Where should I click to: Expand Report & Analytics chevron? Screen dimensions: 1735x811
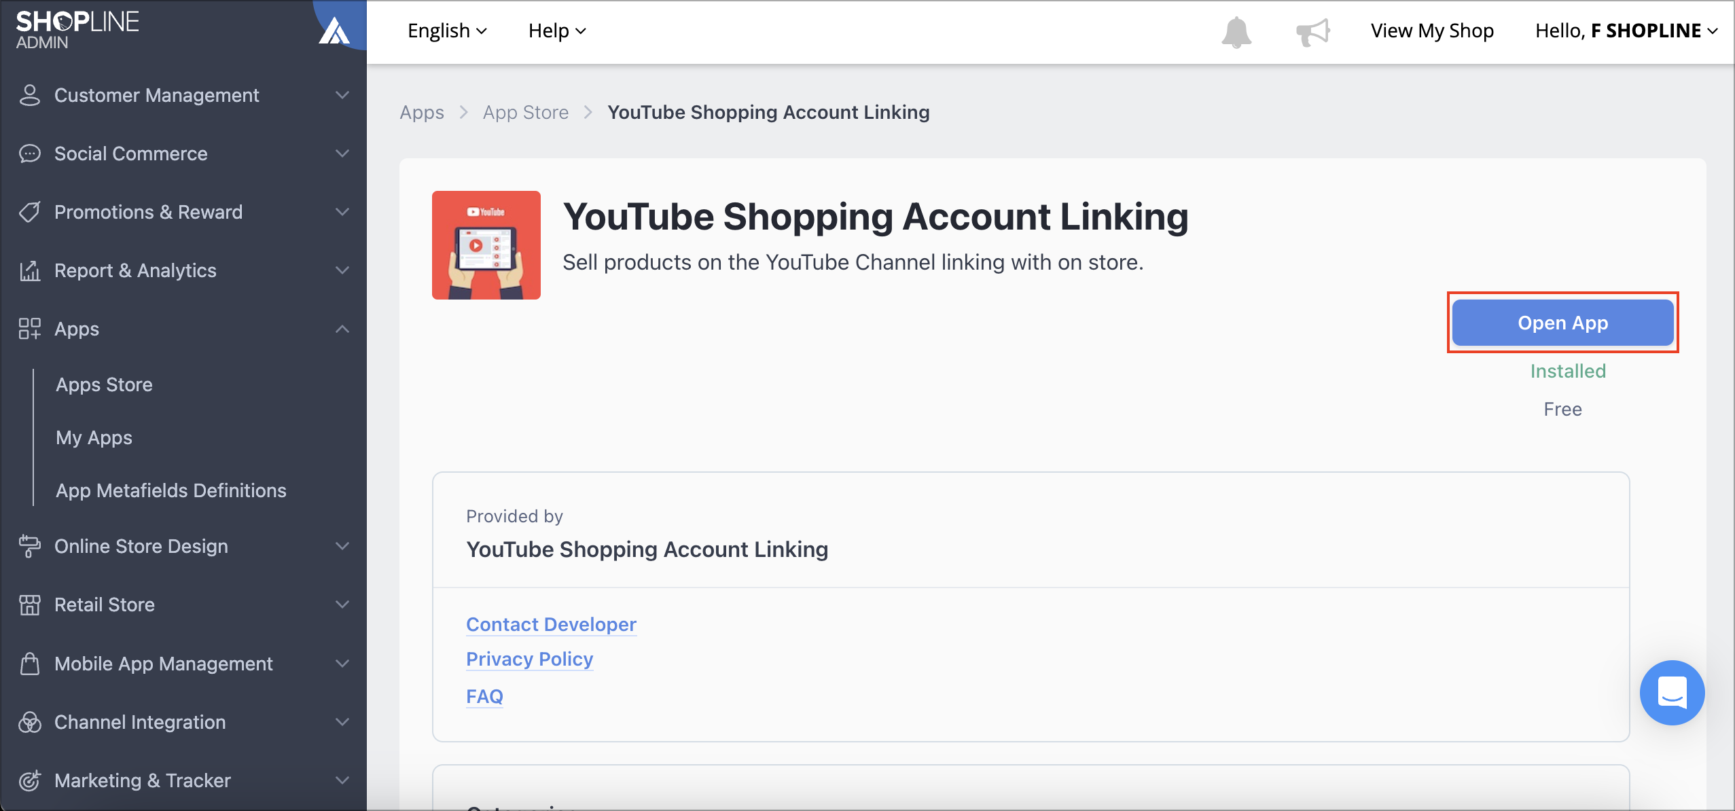(x=342, y=270)
